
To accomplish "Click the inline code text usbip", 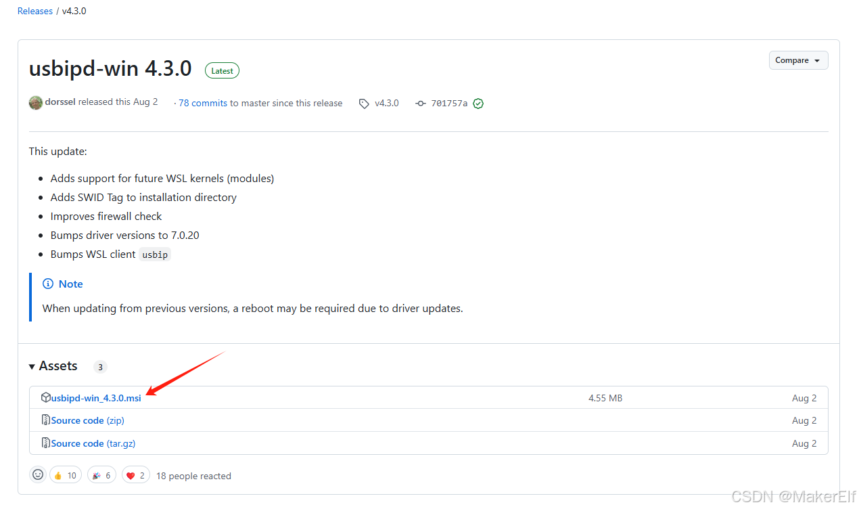I will pyautogui.click(x=156, y=254).
